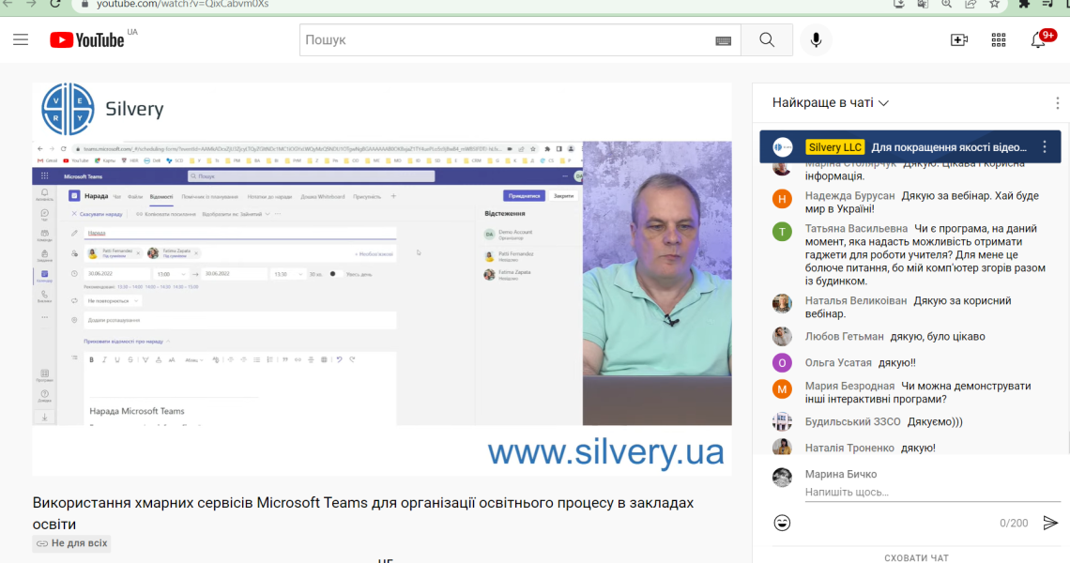This screenshot has width=1070, height=563.
Task: Open the Create video menu
Action: (x=958, y=40)
